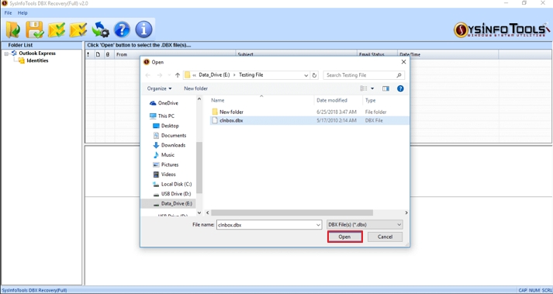This screenshot has height=294, width=553.
Task: Click the file list scroll left arrow
Action: click(x=207, y=213)
